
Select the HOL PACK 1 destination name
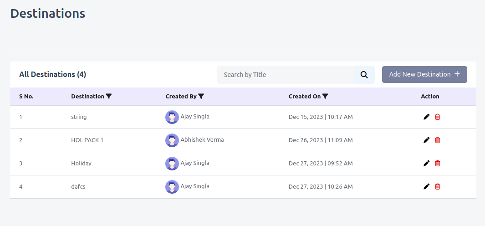point(87,140)
